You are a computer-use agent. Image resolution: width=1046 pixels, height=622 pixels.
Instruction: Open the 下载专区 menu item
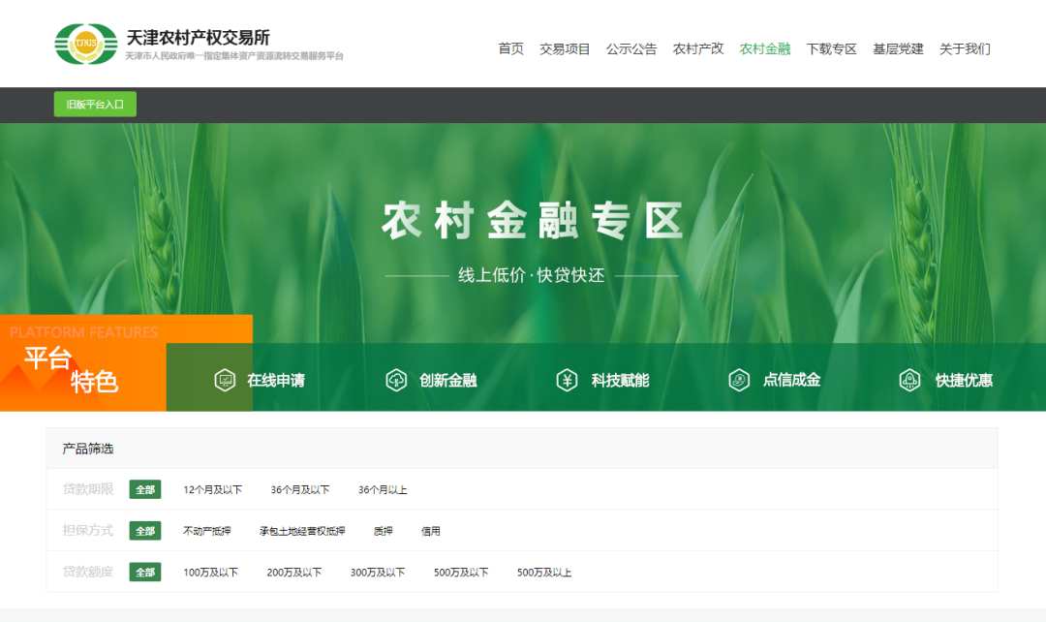point(831,48)
